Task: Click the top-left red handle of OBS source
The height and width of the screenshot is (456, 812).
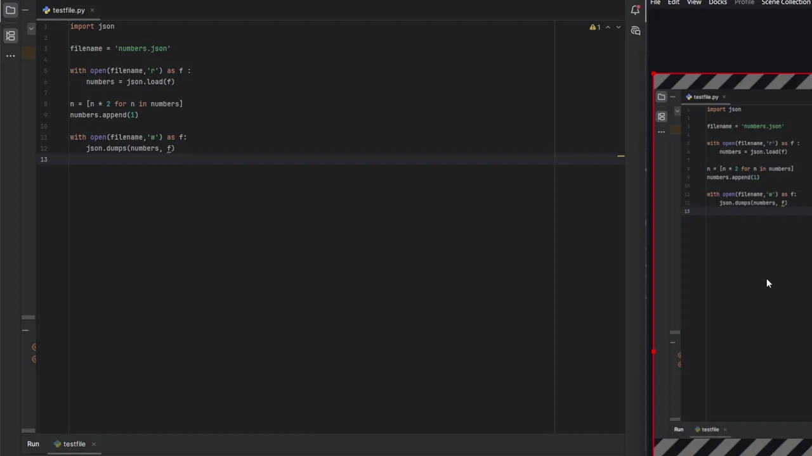Action: (x=653, y=75)
